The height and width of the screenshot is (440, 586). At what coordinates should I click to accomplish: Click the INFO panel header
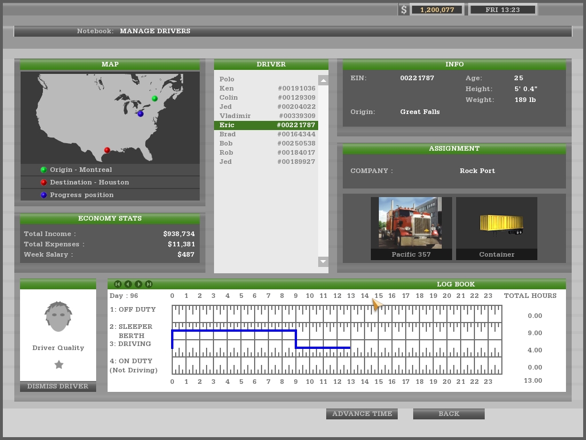tap(454, 64)
